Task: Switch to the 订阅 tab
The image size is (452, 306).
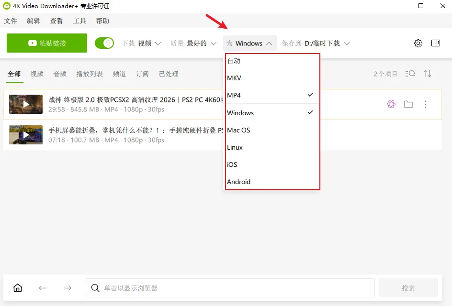Action: click(x=142, y=74)
